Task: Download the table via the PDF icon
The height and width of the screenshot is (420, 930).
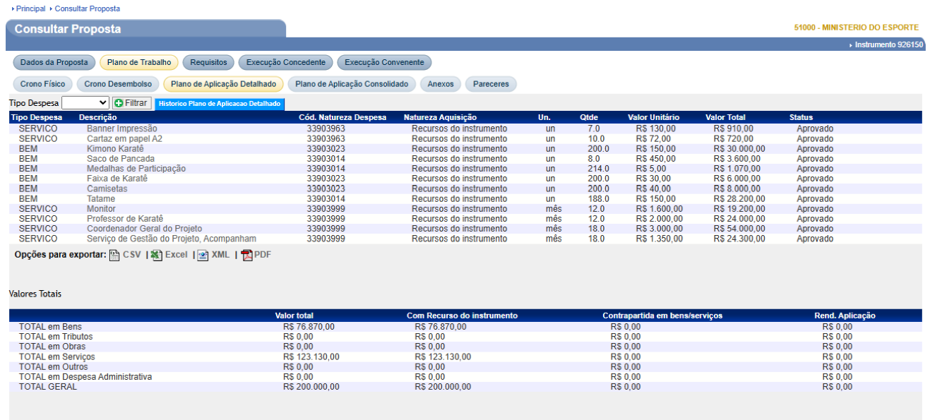Action: 246,256
